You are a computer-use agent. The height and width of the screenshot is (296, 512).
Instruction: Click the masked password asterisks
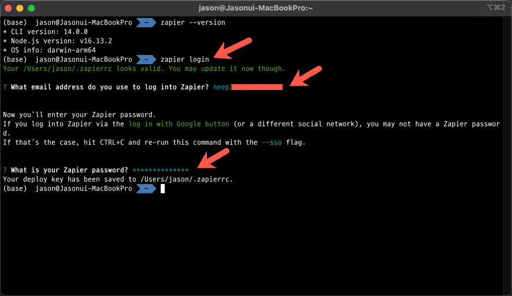click(160, 170)
